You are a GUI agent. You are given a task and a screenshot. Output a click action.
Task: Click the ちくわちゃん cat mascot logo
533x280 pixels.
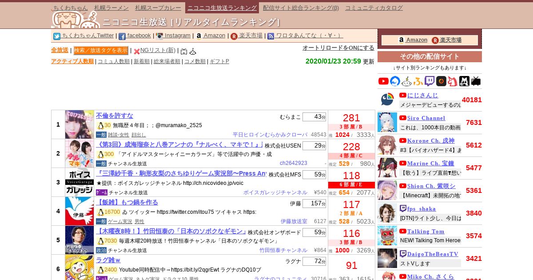click(x=76, y=19)
